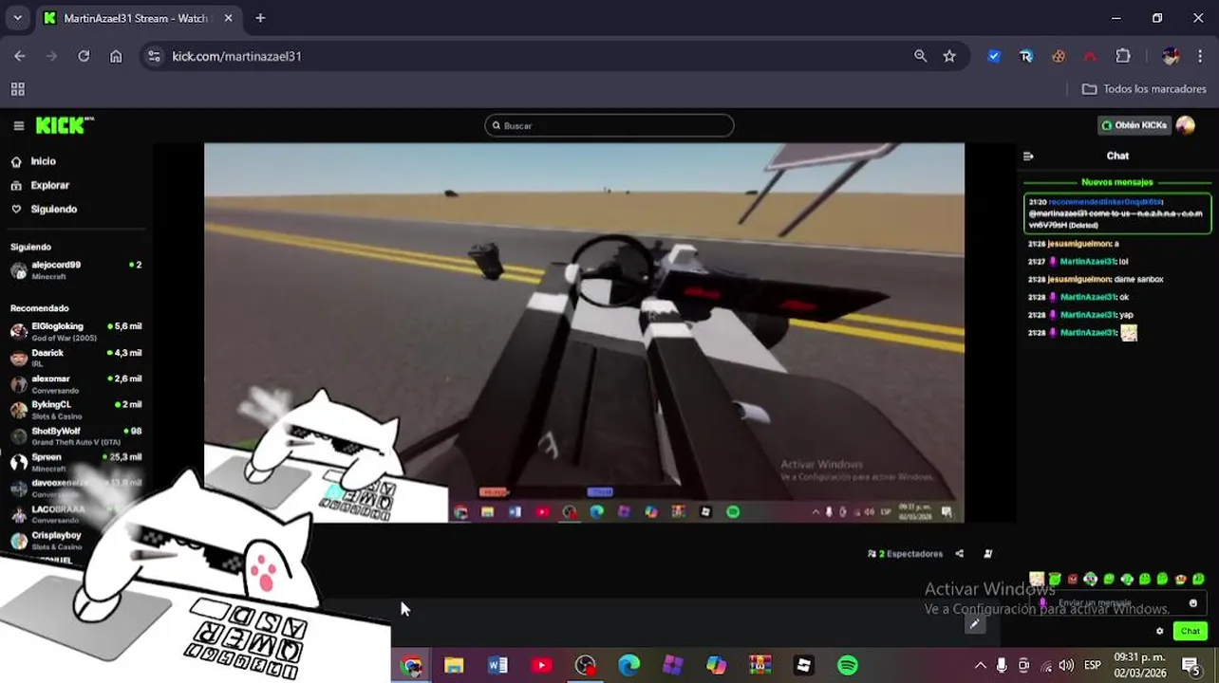Open recommended channel Crisplayboy
Screen dimensions: 1219x683
coord(76,540)
